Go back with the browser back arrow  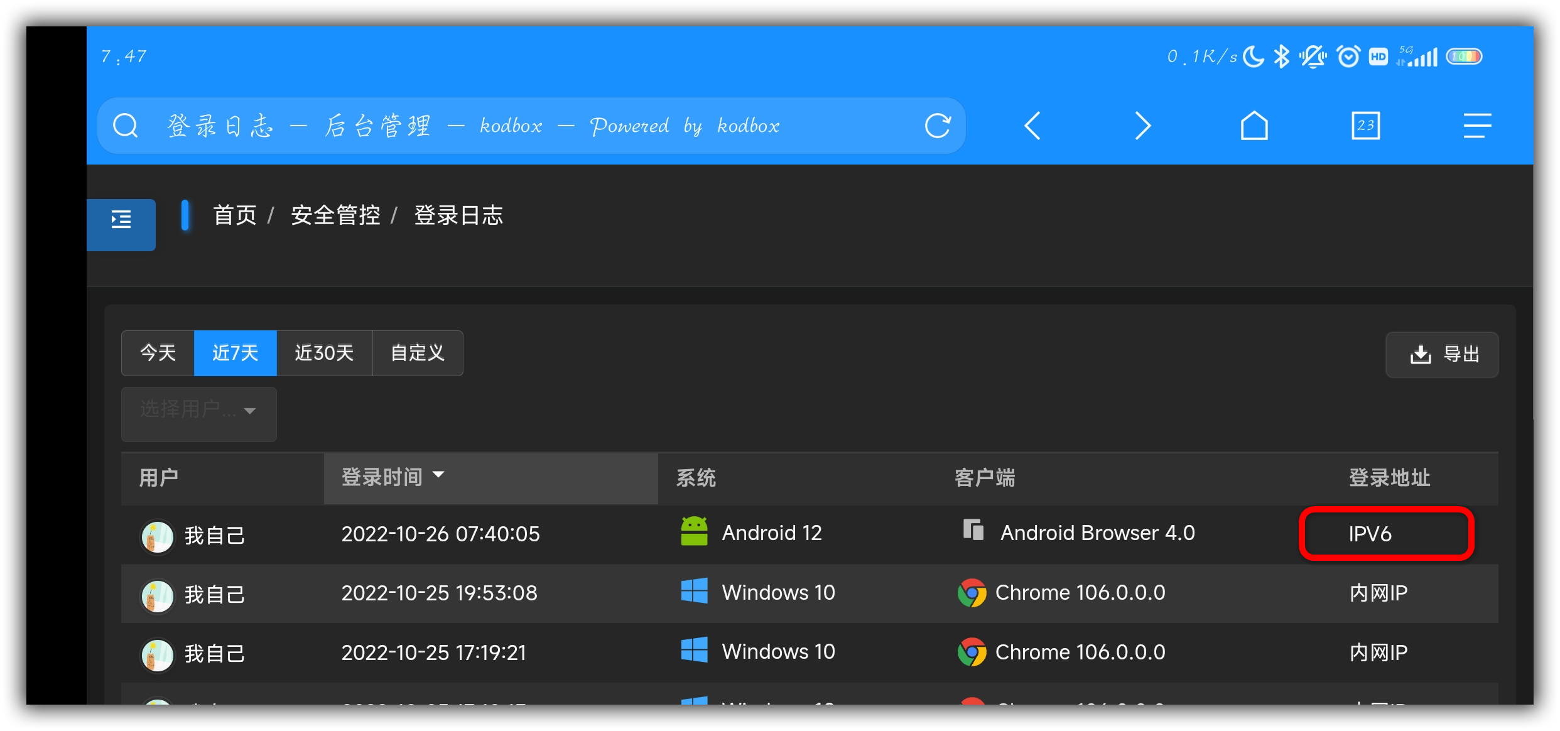click(x=1032, y=126)
